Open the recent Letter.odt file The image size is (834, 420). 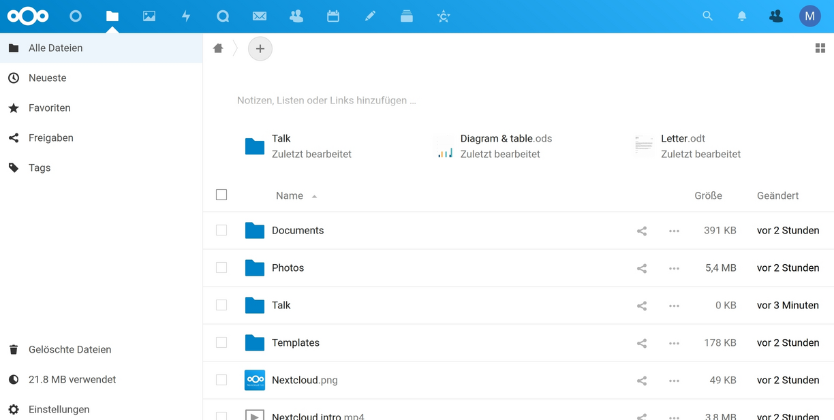(683, 139)
